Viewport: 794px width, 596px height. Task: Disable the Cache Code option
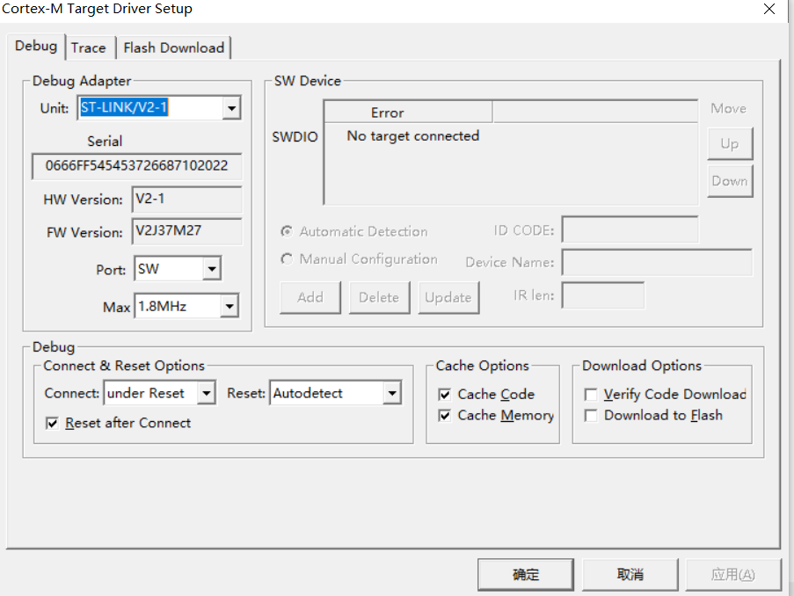point(445,394)
